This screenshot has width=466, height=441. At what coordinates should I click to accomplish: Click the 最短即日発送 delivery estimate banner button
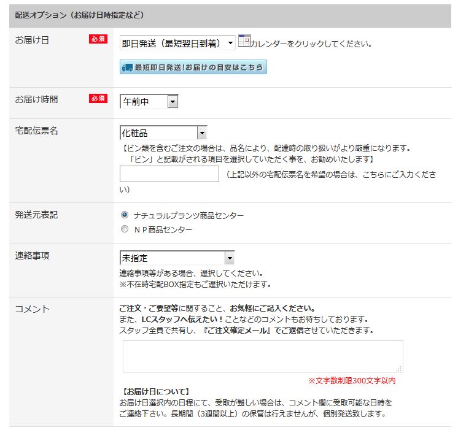coord(193,67)
